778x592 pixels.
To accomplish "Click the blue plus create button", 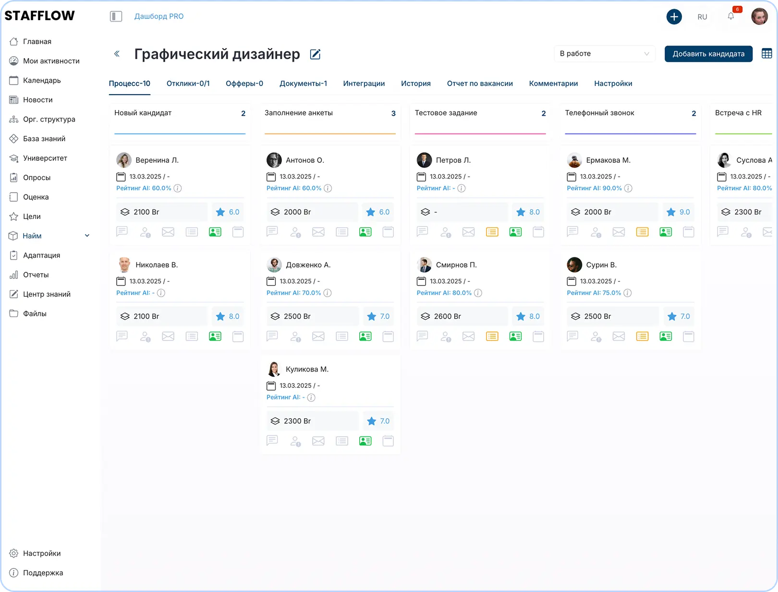I will click(674, 17).
